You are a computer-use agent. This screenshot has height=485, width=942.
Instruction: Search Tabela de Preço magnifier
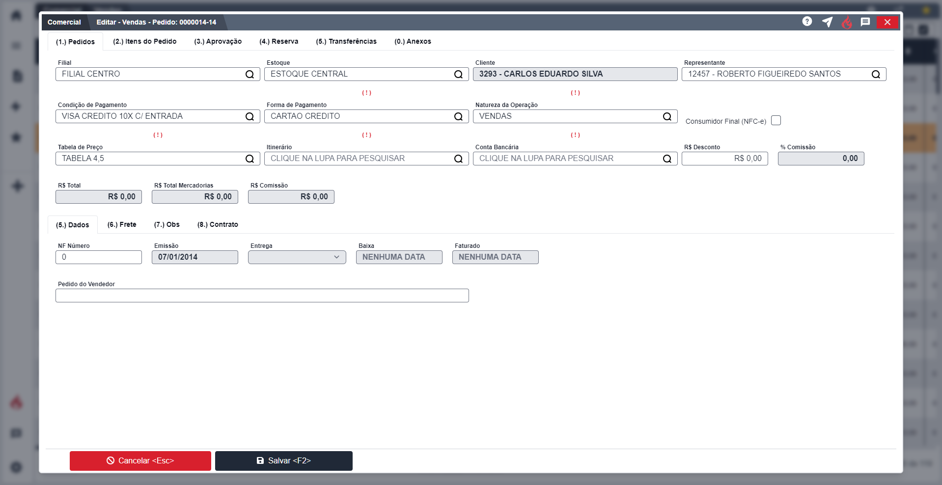[250, 159]
